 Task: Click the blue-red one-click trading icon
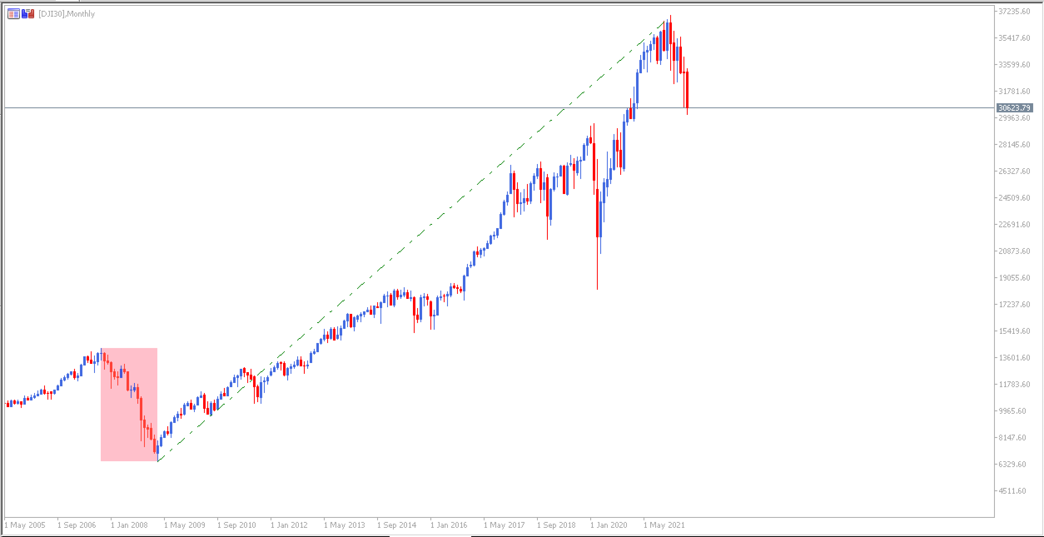click(28, 14)
